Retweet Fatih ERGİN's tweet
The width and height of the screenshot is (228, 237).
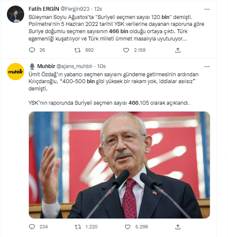[77, 50]
